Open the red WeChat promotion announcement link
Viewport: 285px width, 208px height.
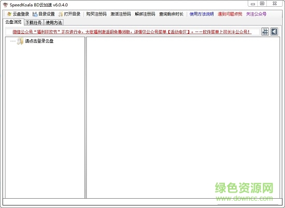click(x=132, y=32)
